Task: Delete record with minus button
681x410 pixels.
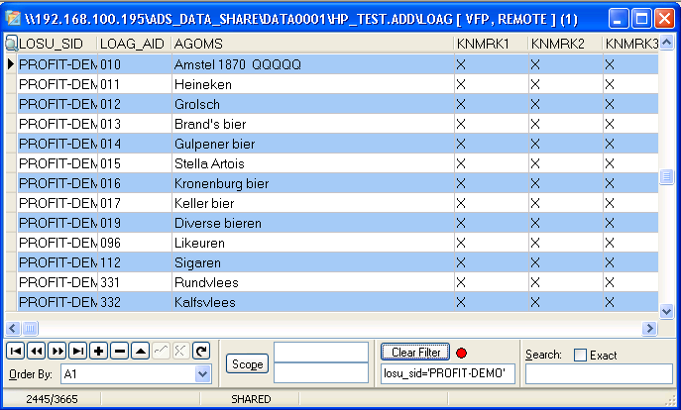Action: pos(119,351)
